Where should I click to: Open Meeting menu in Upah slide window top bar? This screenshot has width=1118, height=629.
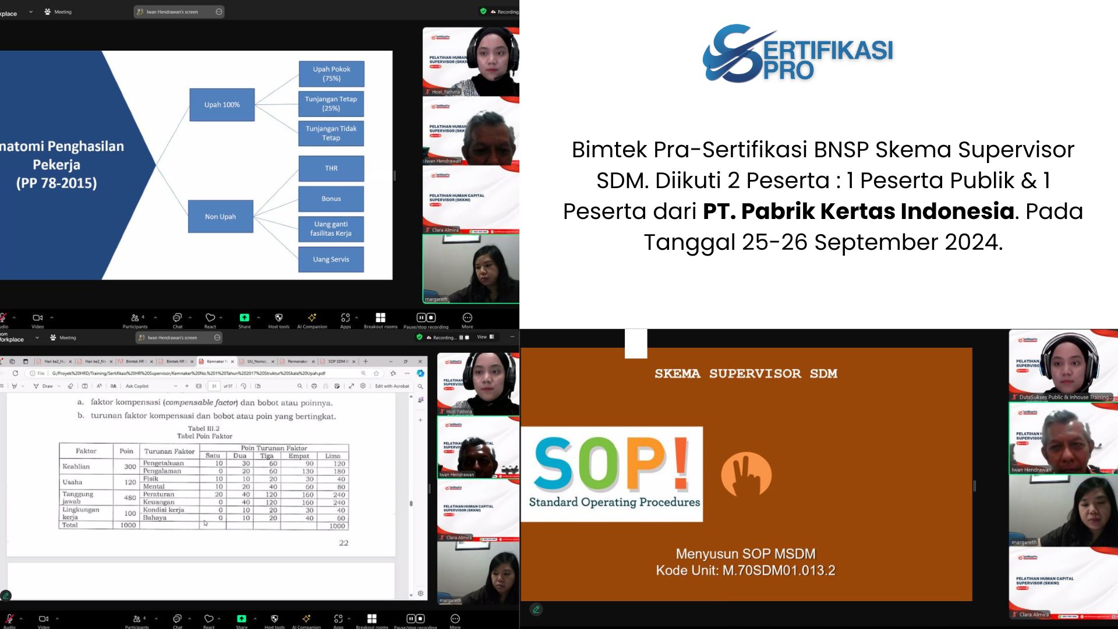tap(58, 12)
